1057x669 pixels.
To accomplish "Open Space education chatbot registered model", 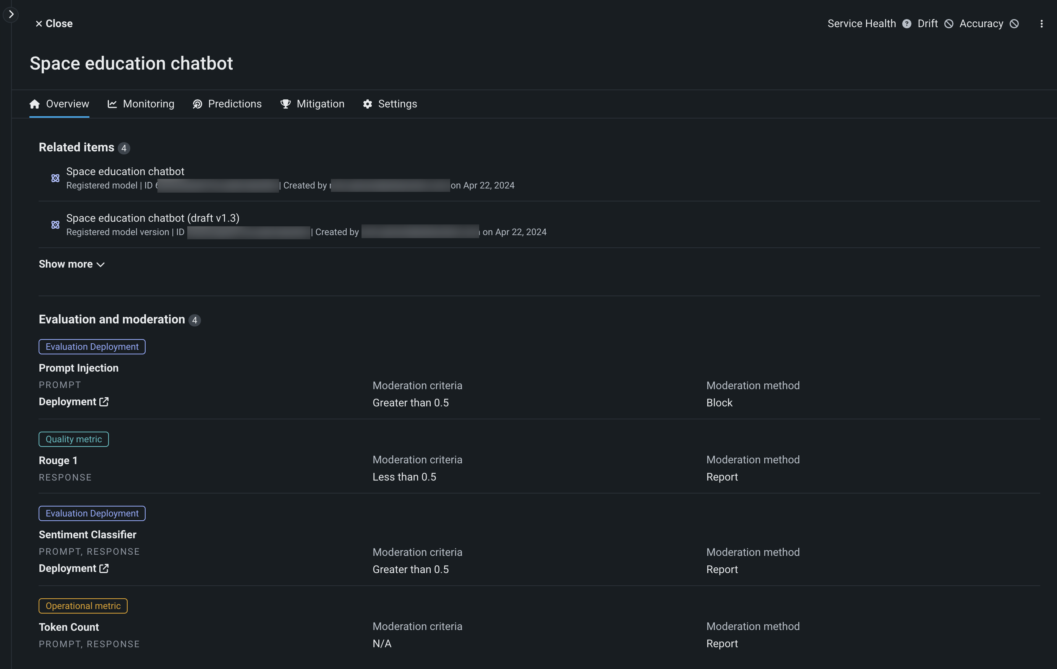I will pyautogui.click(x=125, y=171).
